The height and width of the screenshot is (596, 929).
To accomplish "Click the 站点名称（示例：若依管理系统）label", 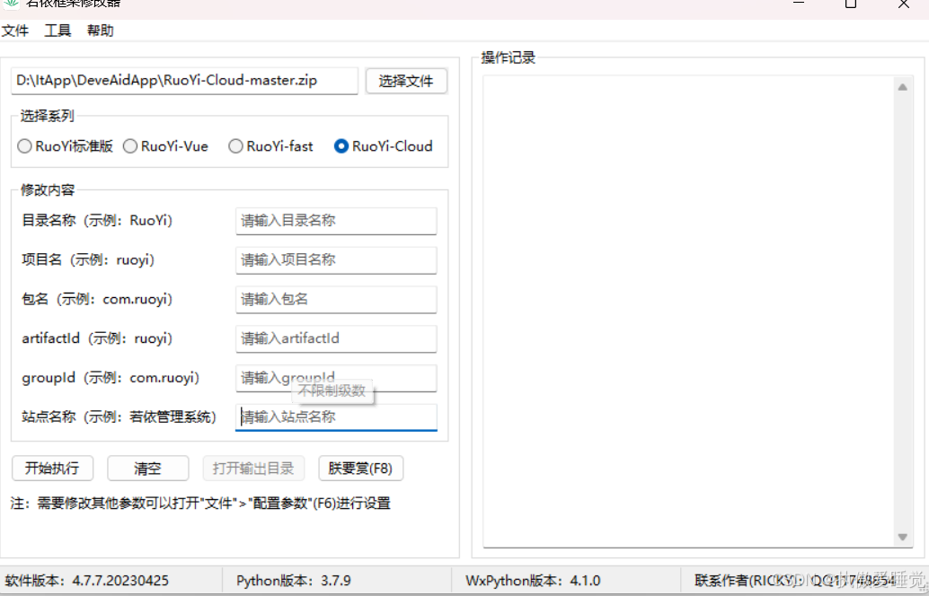I will tap(119, 417).
